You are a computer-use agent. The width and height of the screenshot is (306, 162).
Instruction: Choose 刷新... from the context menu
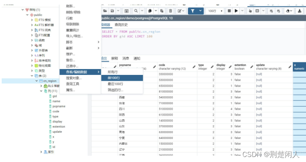point(80,6)
